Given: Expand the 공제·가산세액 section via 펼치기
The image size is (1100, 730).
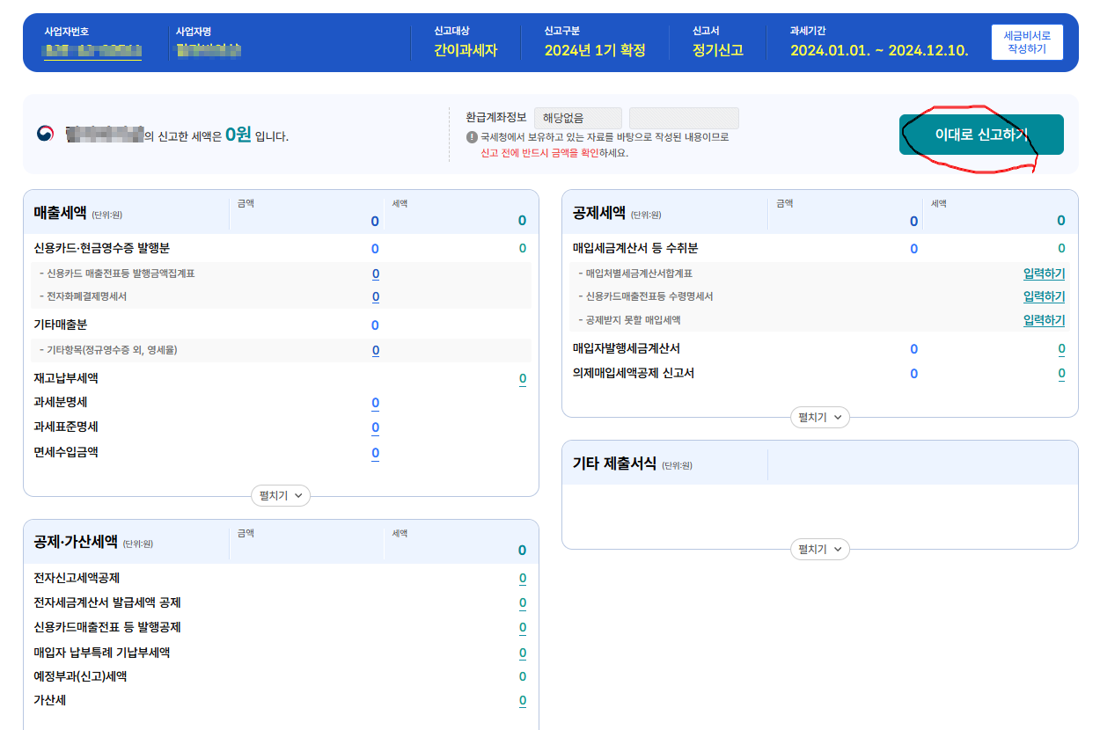Looking at the screenshot, I should 280,728.
